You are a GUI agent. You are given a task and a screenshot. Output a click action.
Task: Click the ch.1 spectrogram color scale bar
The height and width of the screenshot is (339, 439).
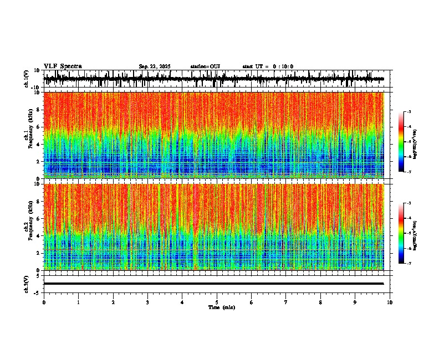401,142
